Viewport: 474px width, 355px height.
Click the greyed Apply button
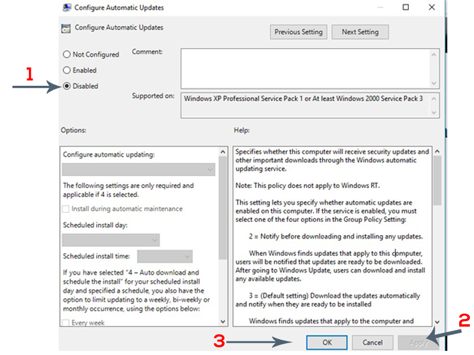click(418, 343)
